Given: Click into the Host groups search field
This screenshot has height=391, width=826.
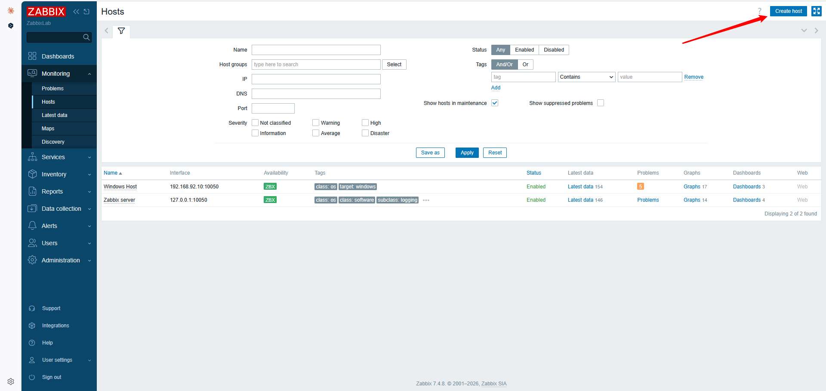Looking at the screenshot, I should pyautogui.click(x=316, y=65).
